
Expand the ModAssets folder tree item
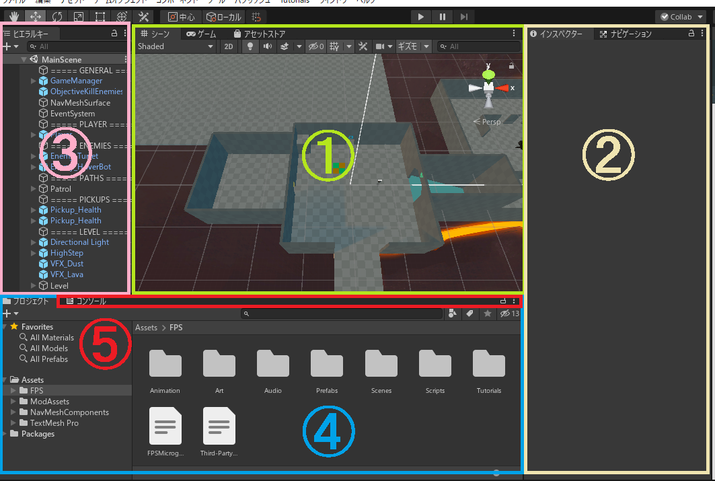pyautogui.click(x=14, y=402)
